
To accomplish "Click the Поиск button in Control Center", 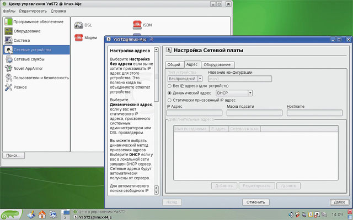I will (13, 155).
